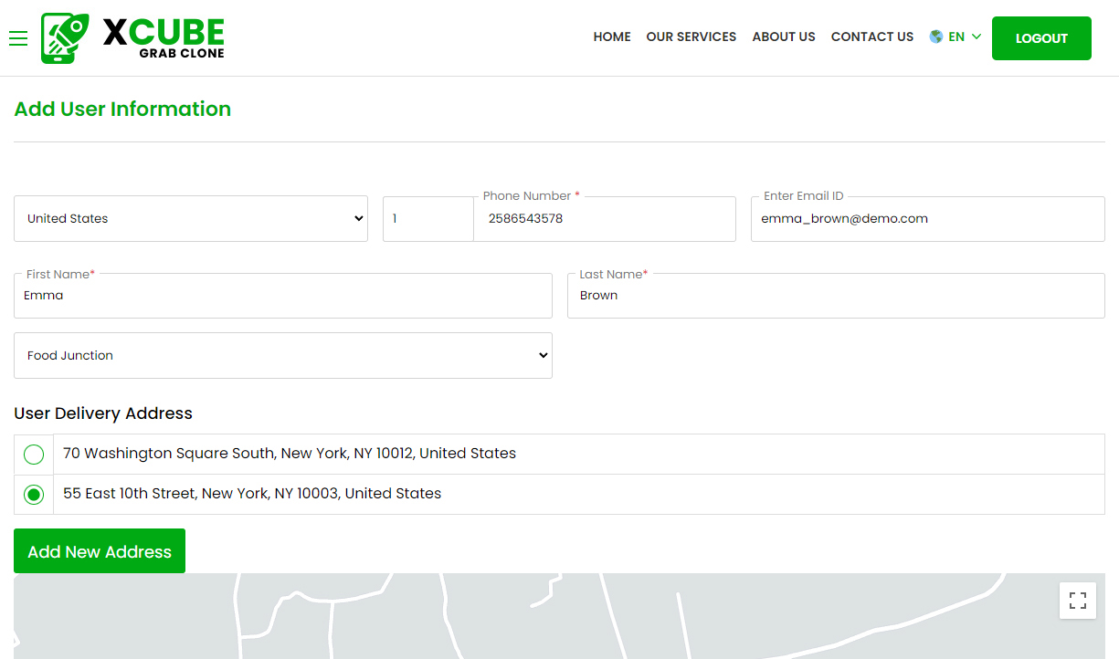1119x659 pixels.
Task: Select the 70 Washington Square South address
Action: [x=33, y=454]
